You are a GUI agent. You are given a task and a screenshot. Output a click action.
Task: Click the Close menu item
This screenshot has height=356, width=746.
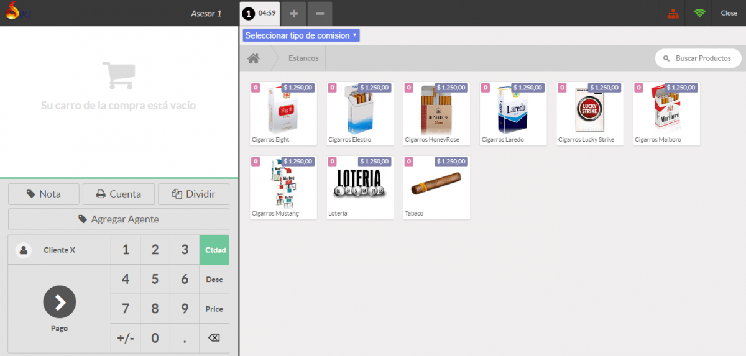729,13
